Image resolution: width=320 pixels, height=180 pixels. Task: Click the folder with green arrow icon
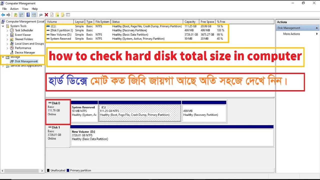click(x=57, y=15)
